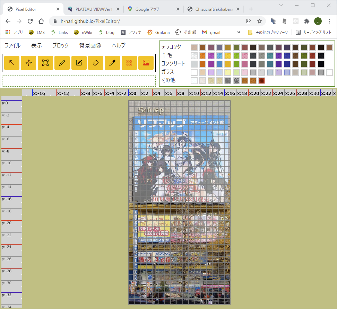Activate the eyedropper color picker
This screenshot has height=309, width=337.
click(x=112, y=63)
